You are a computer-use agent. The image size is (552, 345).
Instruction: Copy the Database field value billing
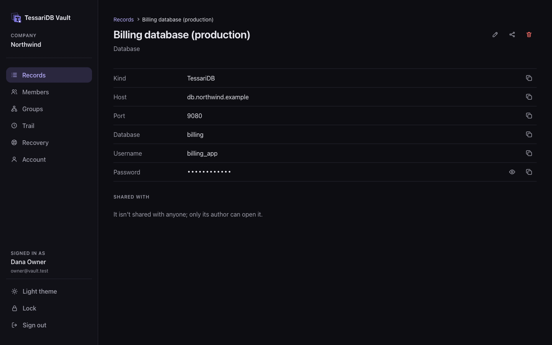click(x=529, y=135)
